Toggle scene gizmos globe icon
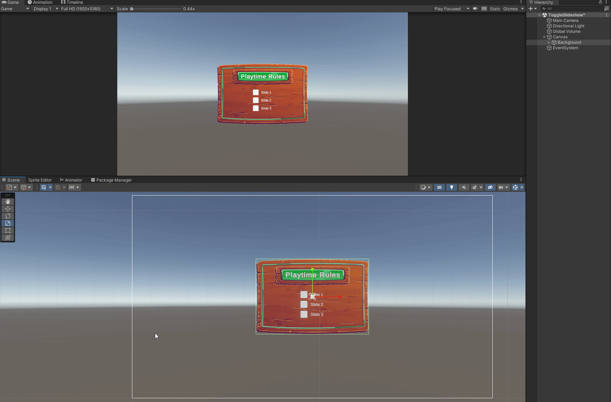The width and height of the screenshot is (611, 402). click(x=515, y=187)
